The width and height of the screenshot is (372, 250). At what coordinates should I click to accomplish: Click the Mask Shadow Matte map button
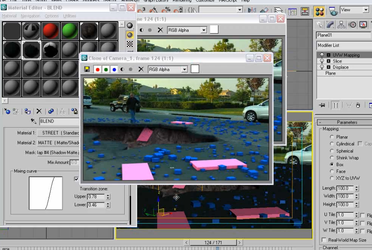coord(58,153)
